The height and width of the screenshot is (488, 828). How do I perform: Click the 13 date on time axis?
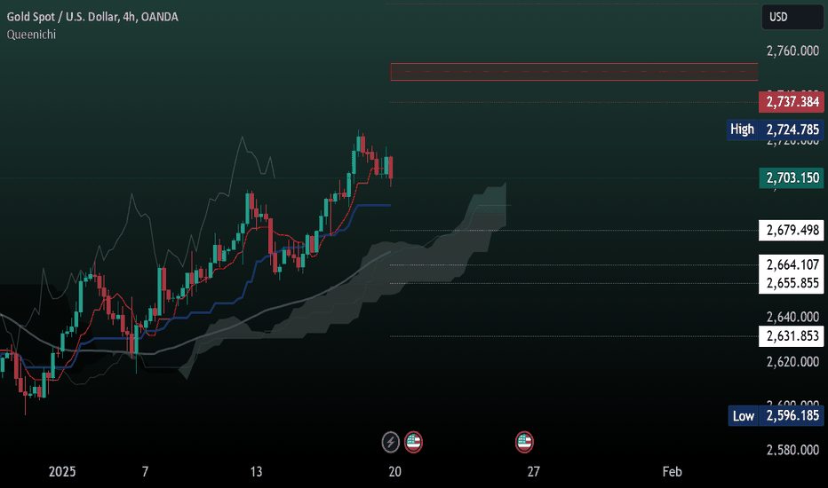pos(256,472)
